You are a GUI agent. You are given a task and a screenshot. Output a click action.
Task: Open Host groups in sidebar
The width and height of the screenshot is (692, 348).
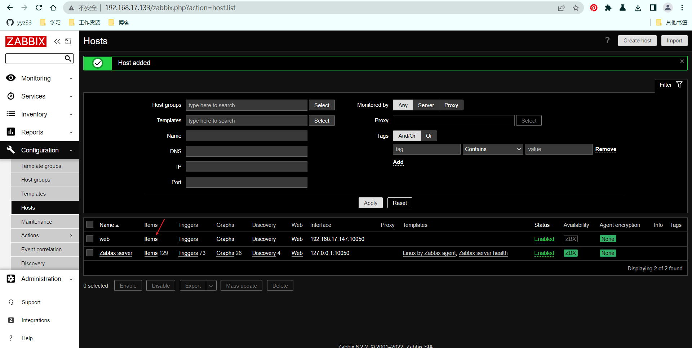pos(36,179)
